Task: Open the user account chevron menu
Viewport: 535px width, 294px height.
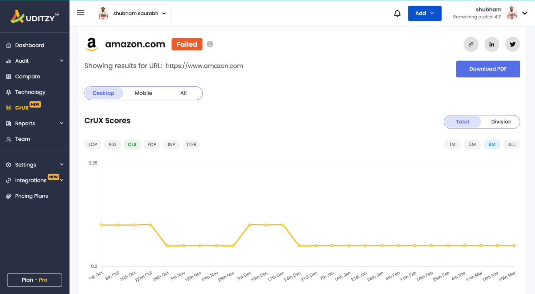Action: click(x=525, y=13)
